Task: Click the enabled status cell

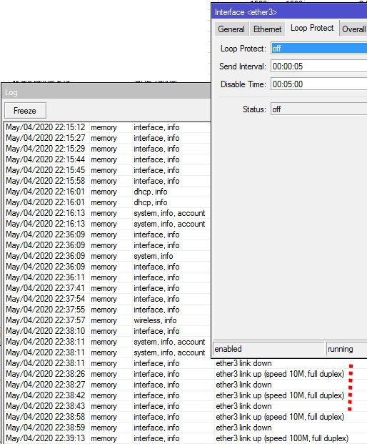Action: click(x=268, y=349)
